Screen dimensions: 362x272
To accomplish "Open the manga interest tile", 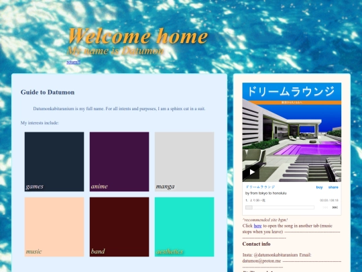I will click(184, 162).
